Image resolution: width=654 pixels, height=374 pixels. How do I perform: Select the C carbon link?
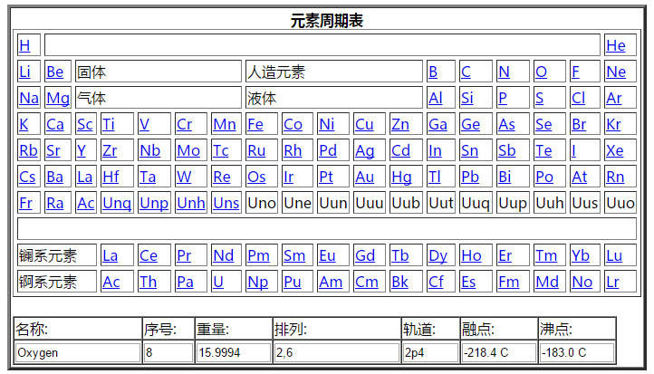point(466,72)
